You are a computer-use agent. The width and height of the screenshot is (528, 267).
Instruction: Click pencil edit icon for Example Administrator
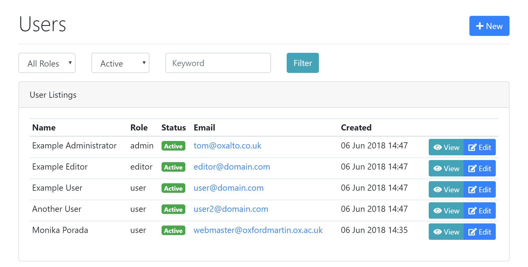tap(472, 147)
